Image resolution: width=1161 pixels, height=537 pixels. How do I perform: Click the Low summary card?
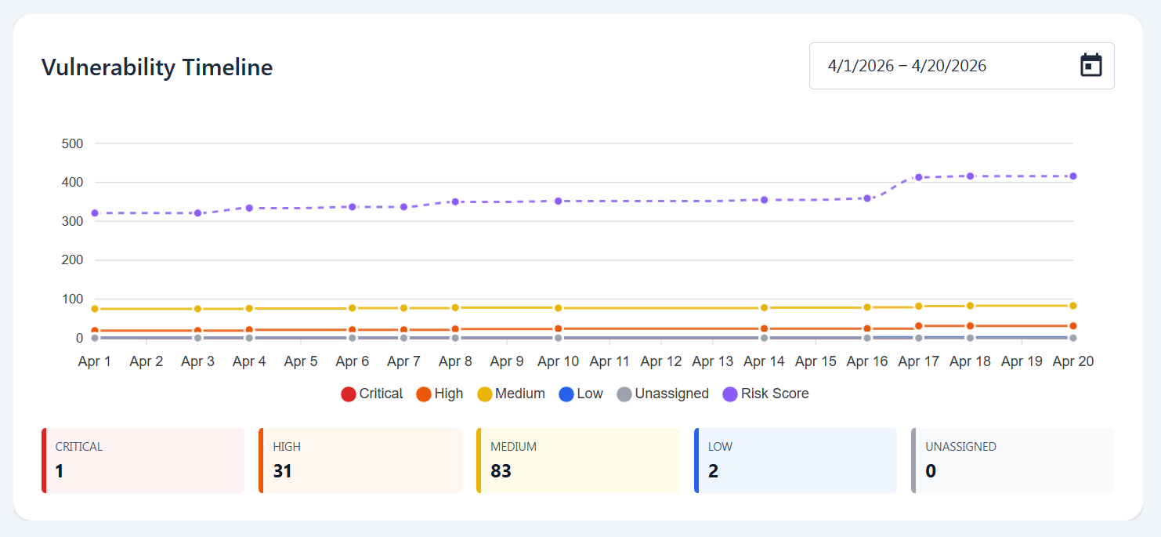[795, 460]
